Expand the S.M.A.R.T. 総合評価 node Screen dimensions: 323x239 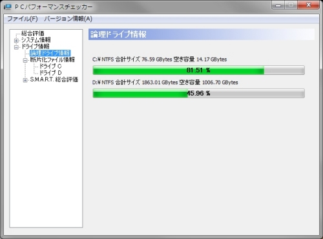tap(25, 80)
